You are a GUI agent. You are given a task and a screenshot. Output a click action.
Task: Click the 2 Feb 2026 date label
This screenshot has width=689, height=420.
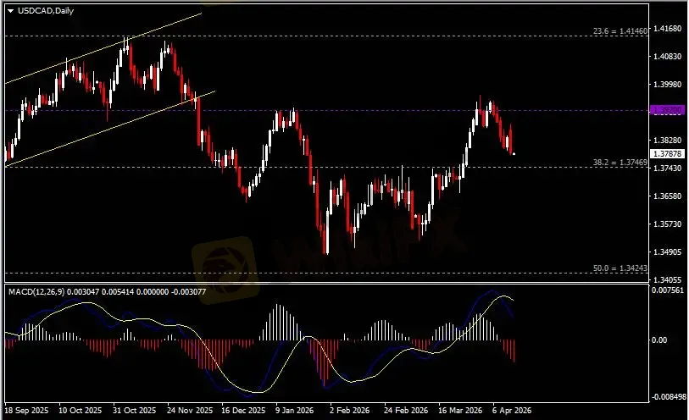coord(349,411)
